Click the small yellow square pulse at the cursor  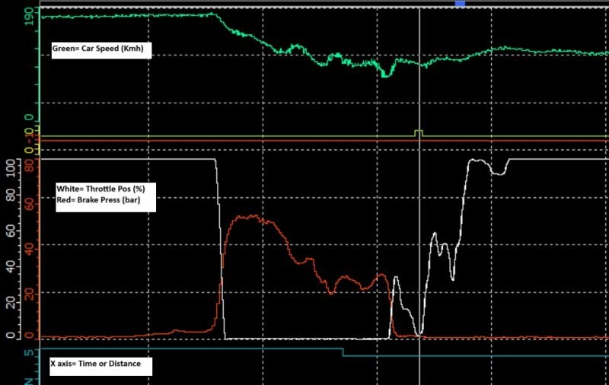pos(419,132)
